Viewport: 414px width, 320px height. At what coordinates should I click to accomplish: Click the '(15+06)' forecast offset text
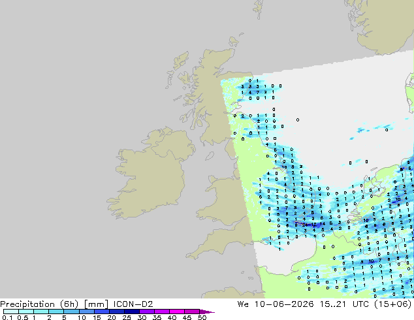393,304
